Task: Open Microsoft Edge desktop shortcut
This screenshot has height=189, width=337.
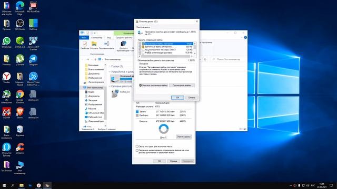Action: [20, 8]
